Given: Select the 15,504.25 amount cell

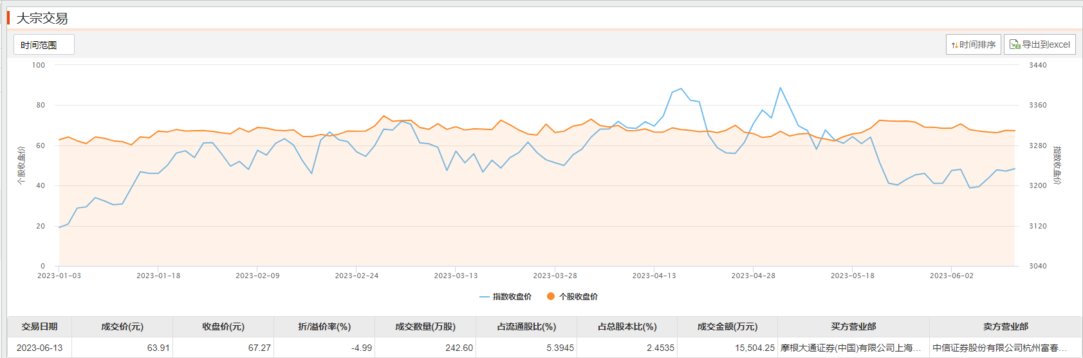Looking at the screenshot, I should (728, 348).
